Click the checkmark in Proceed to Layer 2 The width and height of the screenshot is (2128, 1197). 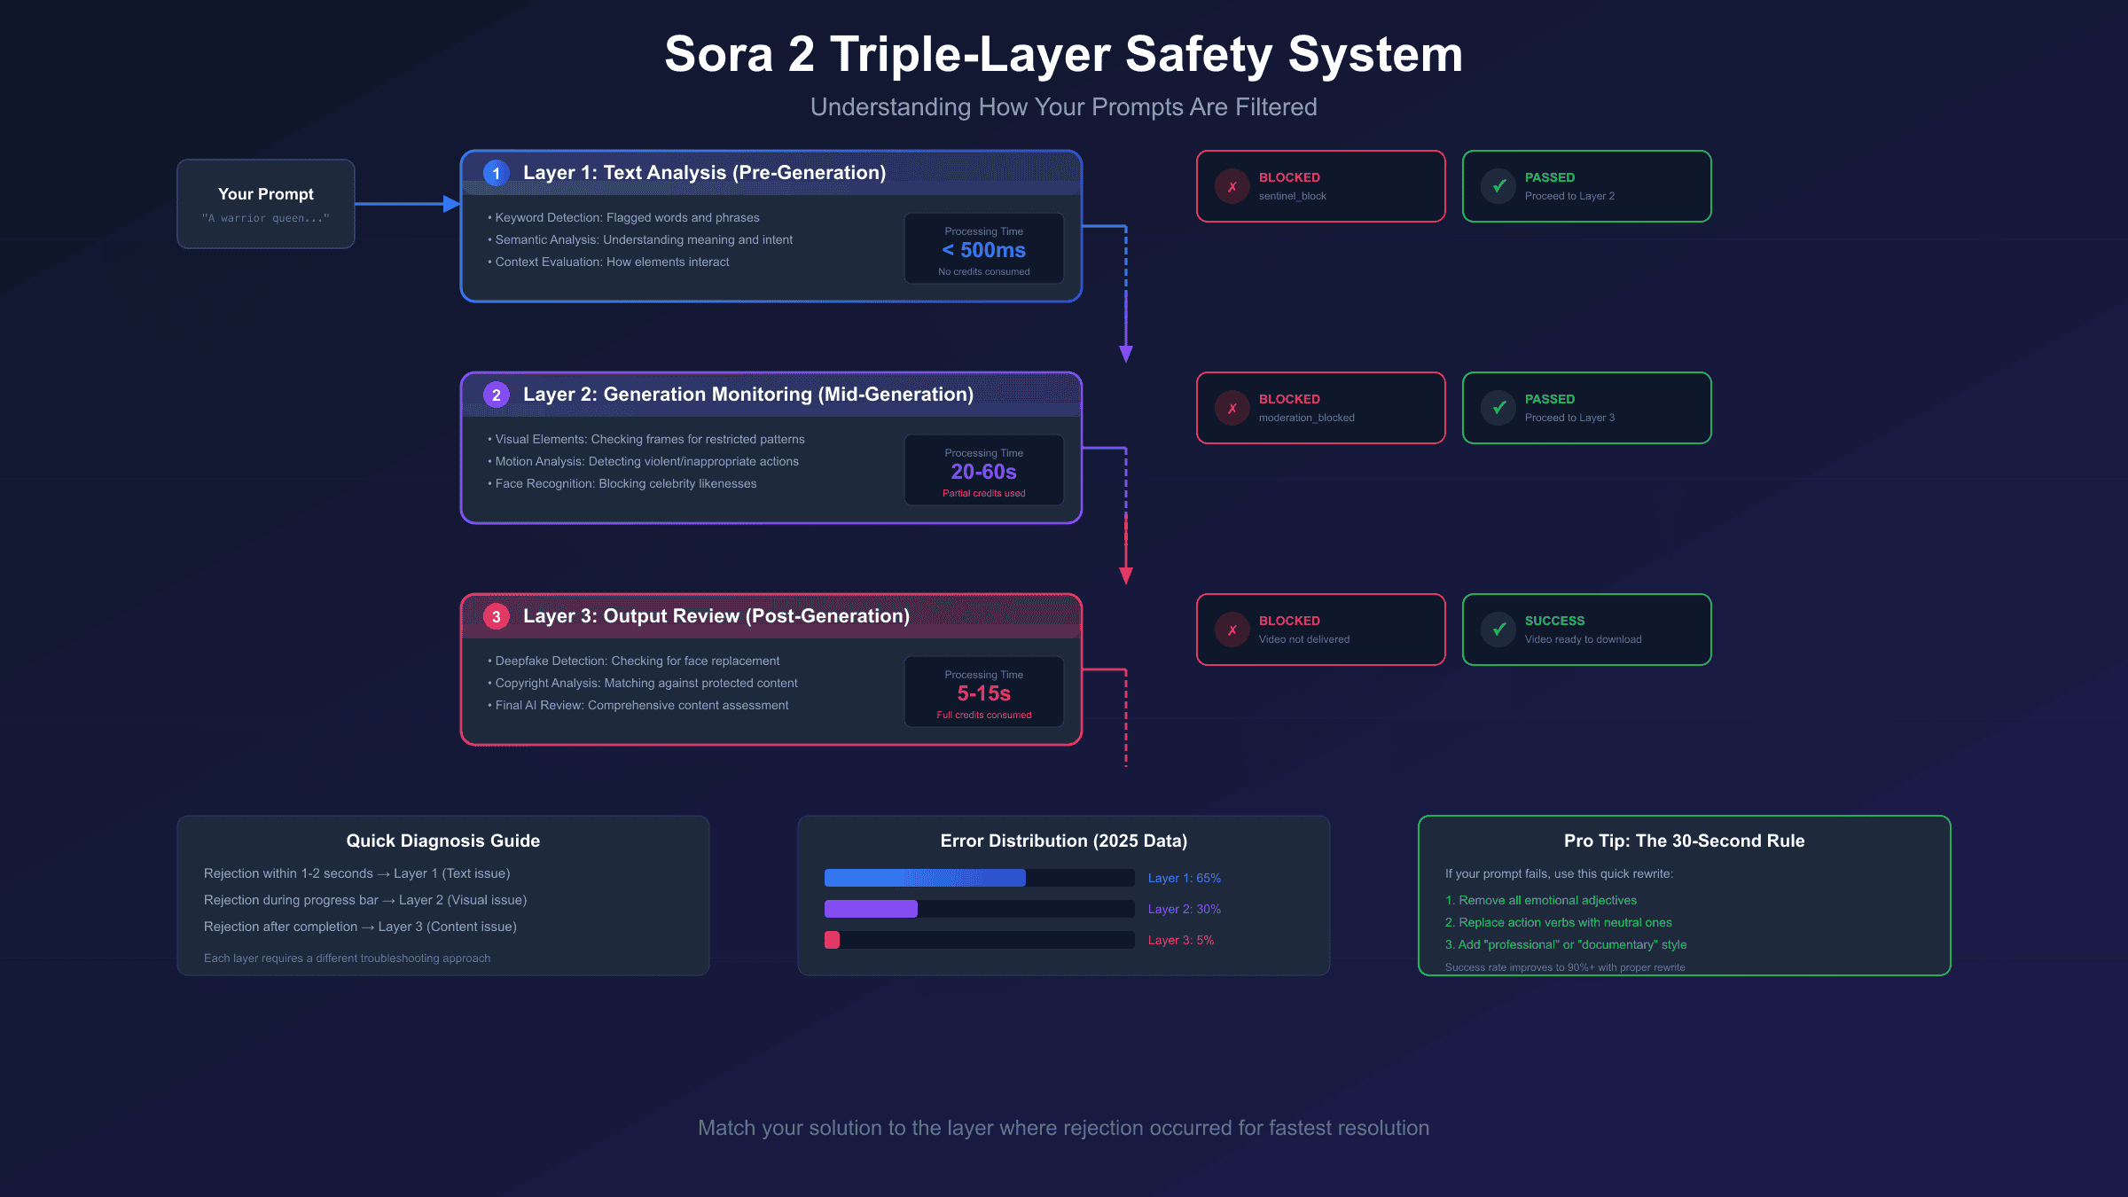[x=1498, y=186]
